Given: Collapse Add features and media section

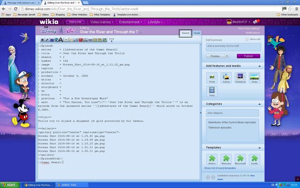Looking at the screenshot, I should point(259,66).
